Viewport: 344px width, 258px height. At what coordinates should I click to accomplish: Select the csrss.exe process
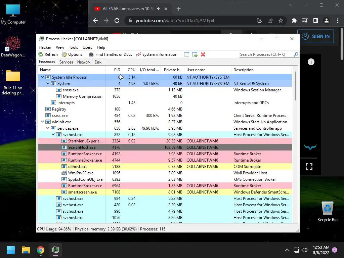pos(165,116)
